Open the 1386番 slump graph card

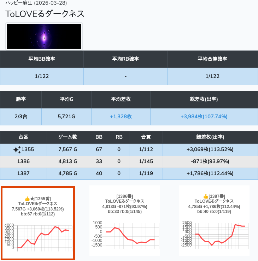pos(125,221)
